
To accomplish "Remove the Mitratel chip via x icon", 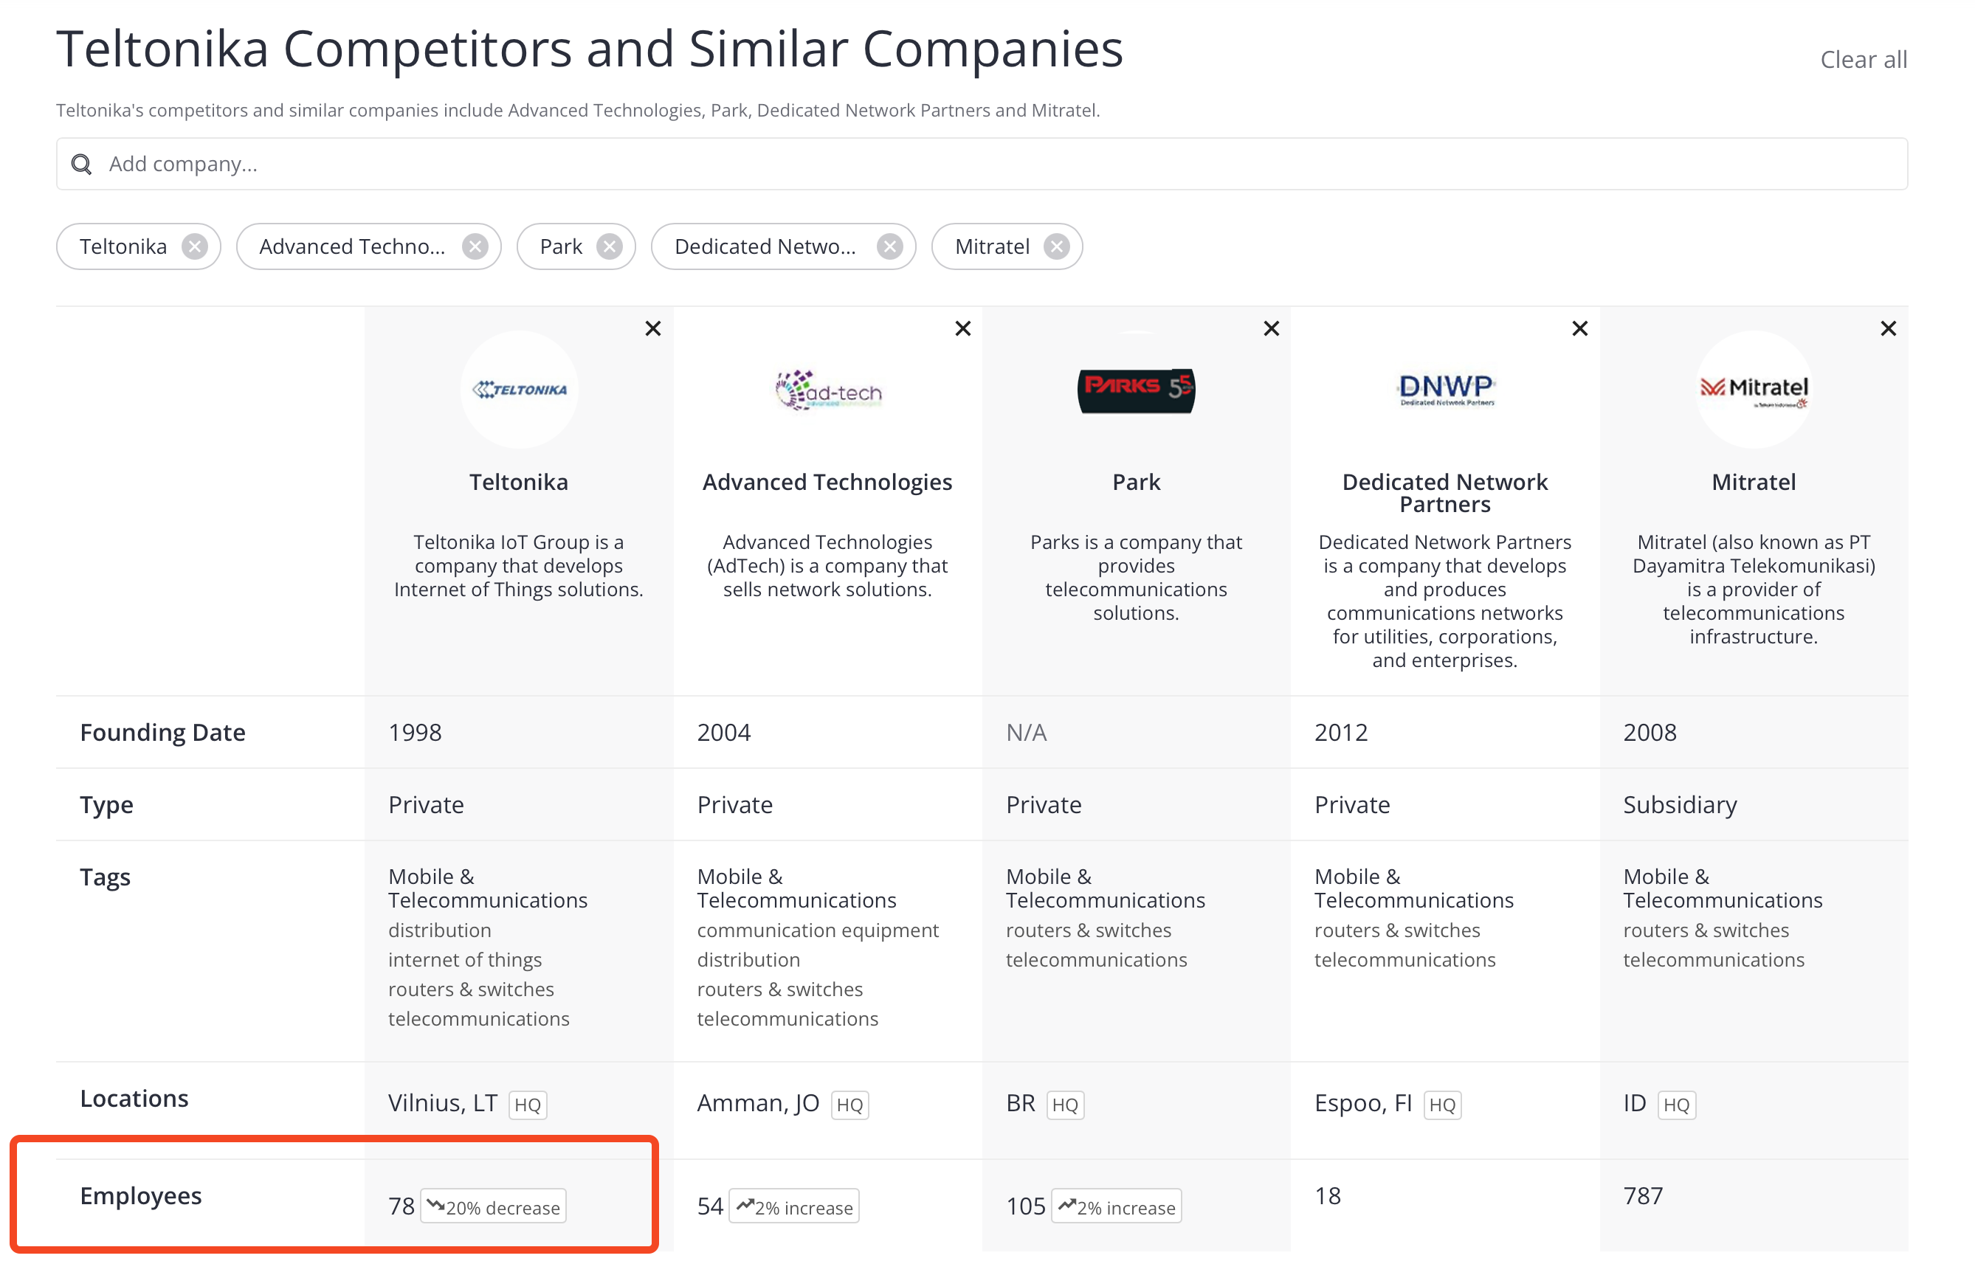I will click(1056, 246).
